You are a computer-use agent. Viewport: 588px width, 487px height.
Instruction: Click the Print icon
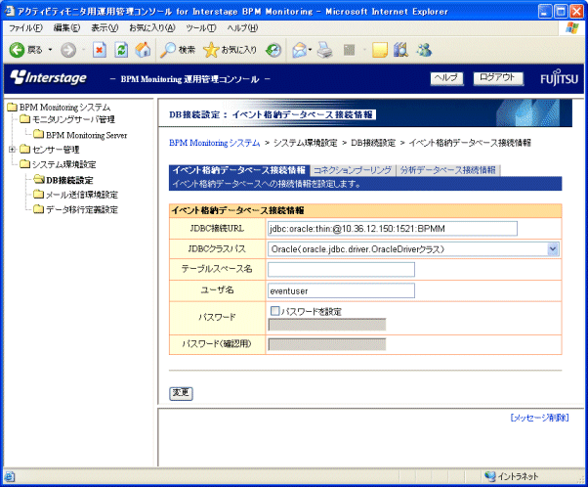click(324, 50)
